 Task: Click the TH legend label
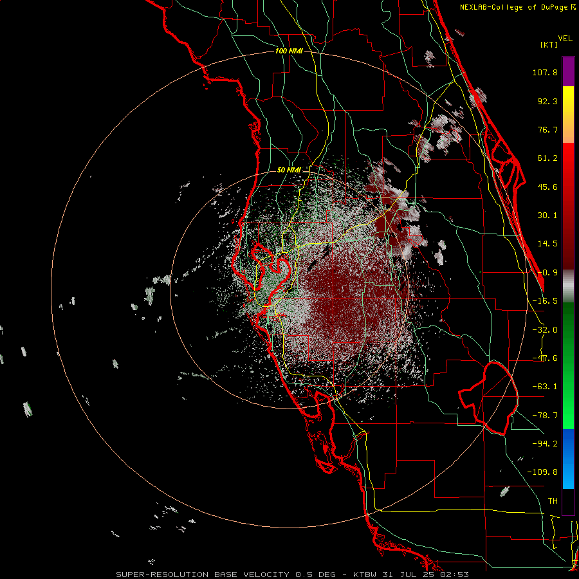553,501
